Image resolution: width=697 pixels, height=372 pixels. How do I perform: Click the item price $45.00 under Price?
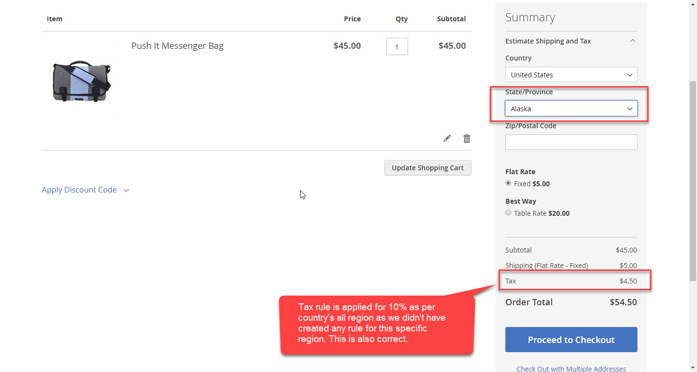[347, 46]
